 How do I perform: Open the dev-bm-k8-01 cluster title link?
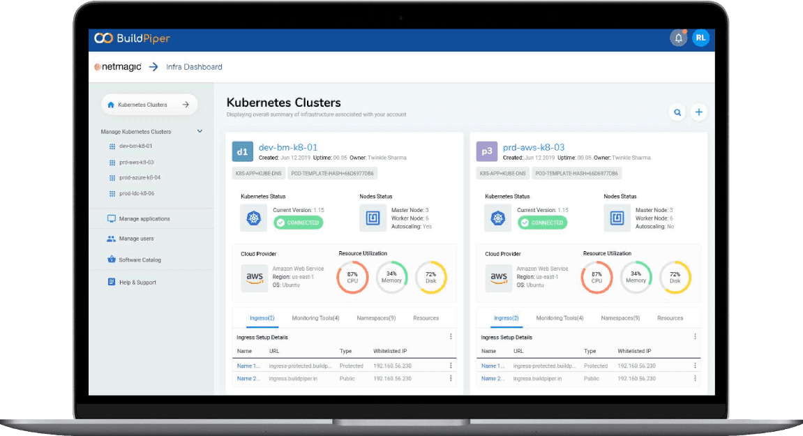click(x=287, y=147)
